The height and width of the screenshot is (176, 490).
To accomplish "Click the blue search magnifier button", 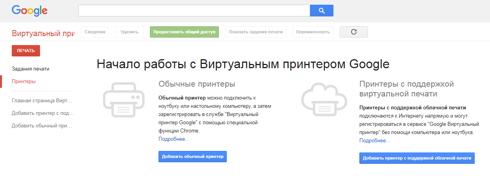I will [x=321, y=11].
